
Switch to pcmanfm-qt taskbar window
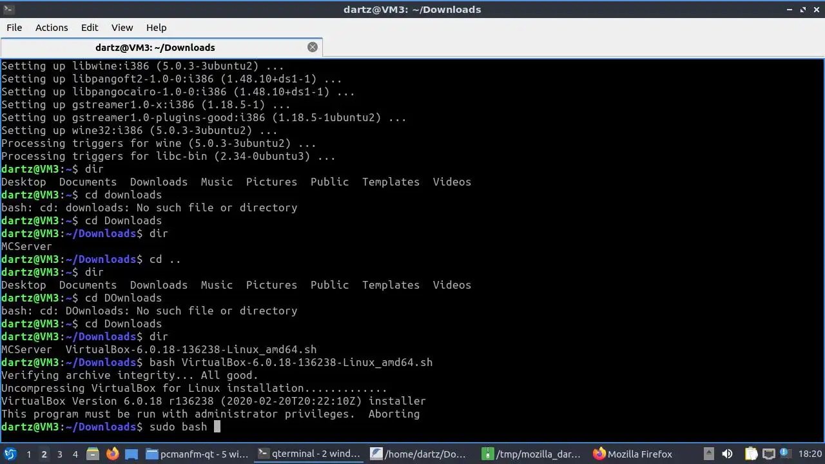pyautogui.click(x=197, y=454)
